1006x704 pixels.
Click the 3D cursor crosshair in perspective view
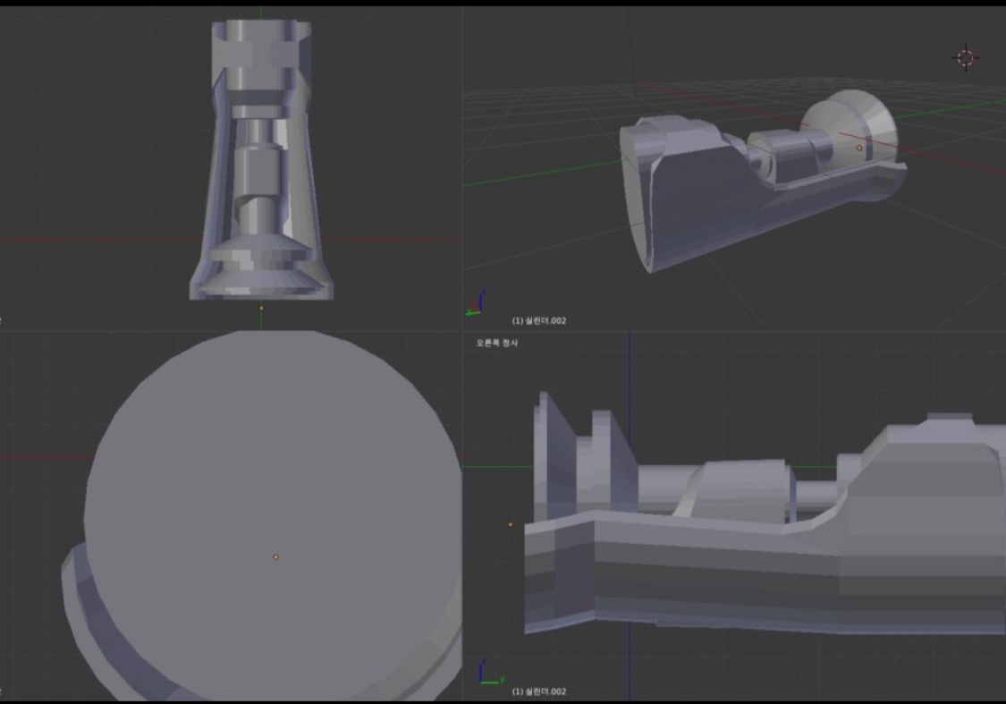click(966, 58)
